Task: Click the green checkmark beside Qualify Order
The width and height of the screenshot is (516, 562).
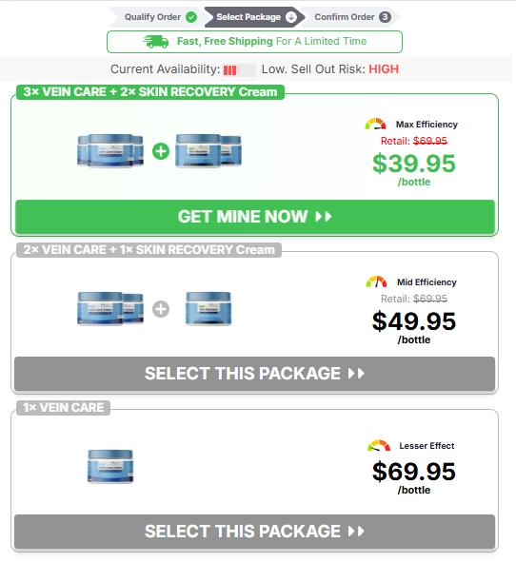Action: 191,17
